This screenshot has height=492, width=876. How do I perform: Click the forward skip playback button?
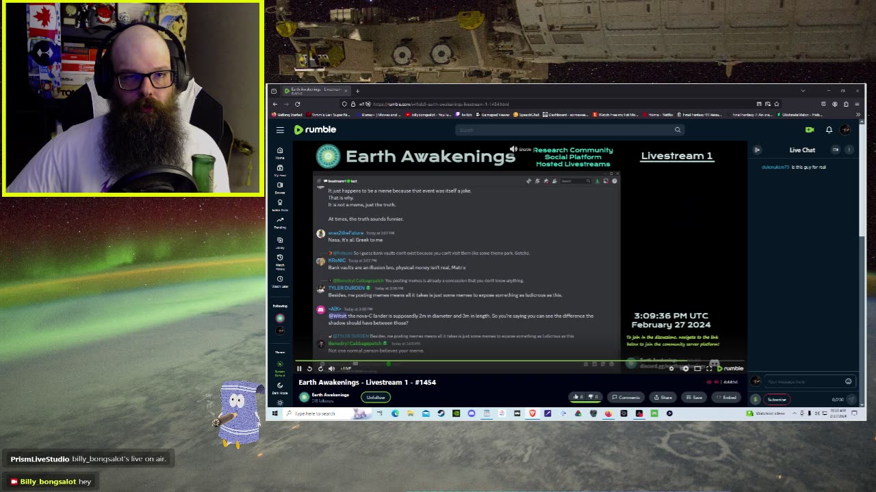[320, 368]
